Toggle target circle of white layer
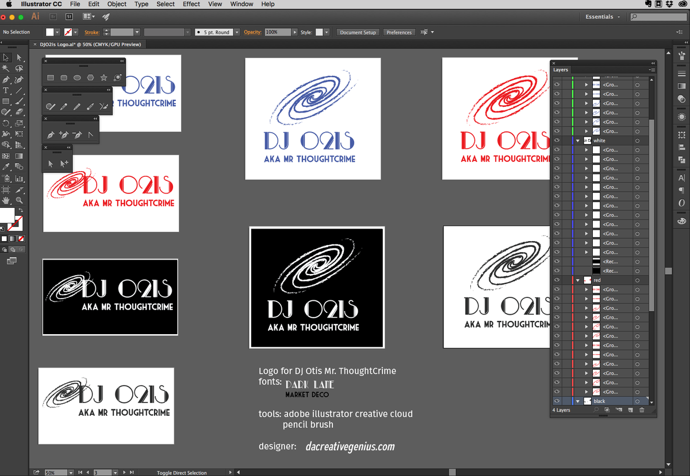Image resolution: width=690 pixels, height=476 pixels. pyautogui.click(x=637, y=141)
